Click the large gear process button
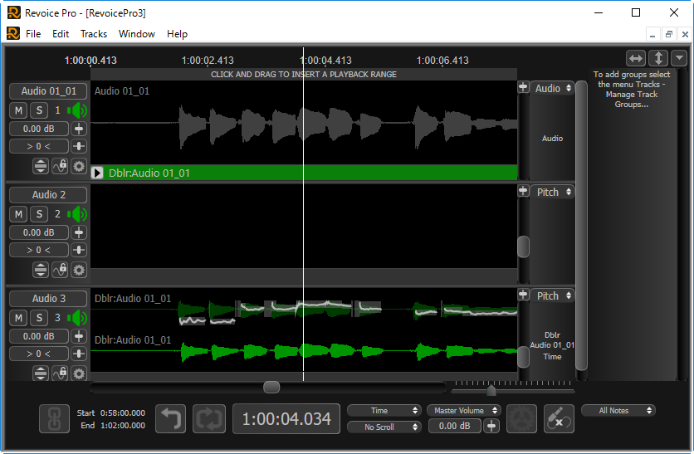 pos(521,418)
